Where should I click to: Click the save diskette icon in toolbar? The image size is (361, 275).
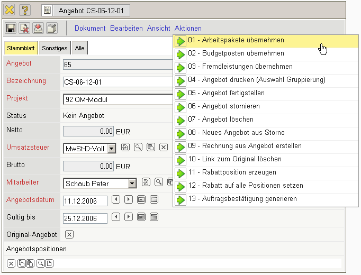pyautogui.click(x=11, y=29)
